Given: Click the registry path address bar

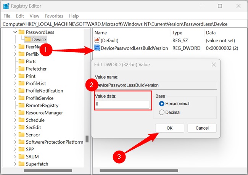Looking at the screenshot, I should [124, 24].
